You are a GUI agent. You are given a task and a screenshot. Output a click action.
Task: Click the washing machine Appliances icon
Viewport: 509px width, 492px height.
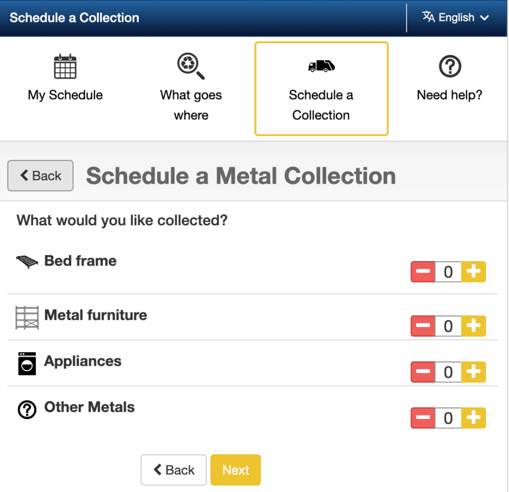click(x=27, y=364)
